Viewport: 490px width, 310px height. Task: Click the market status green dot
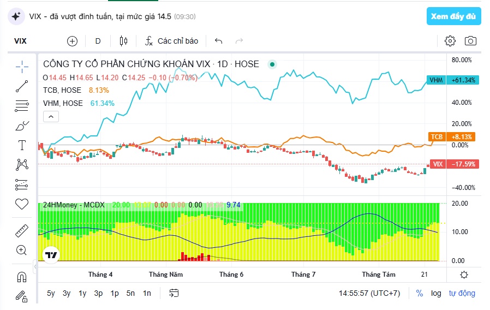click(x=272, y=64)
